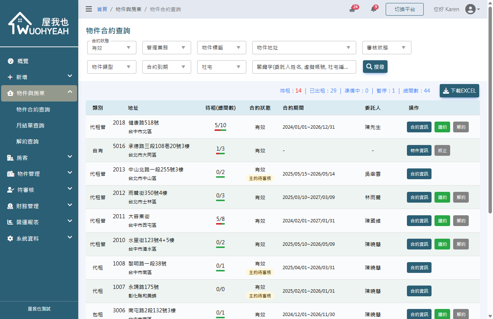
Task: Open the 合約狀態 status dropdown showing 有效
Action: pos(111,48)
